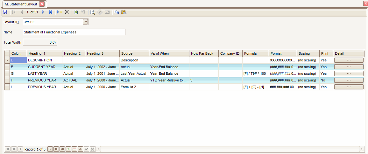Open Detail for the LAST YEAR row
This screenshot has height=154, width=368.
[x=349, y=73]
